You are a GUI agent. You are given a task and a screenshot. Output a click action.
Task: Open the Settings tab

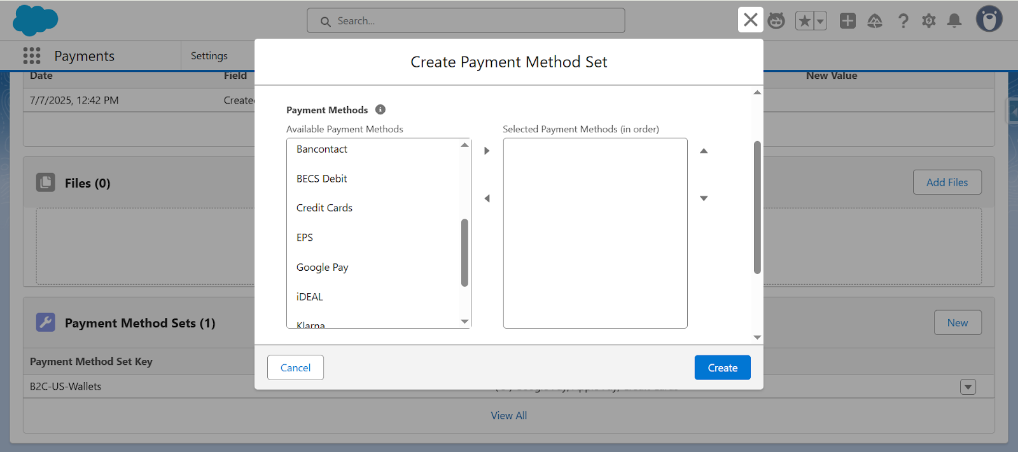[209, 56]
